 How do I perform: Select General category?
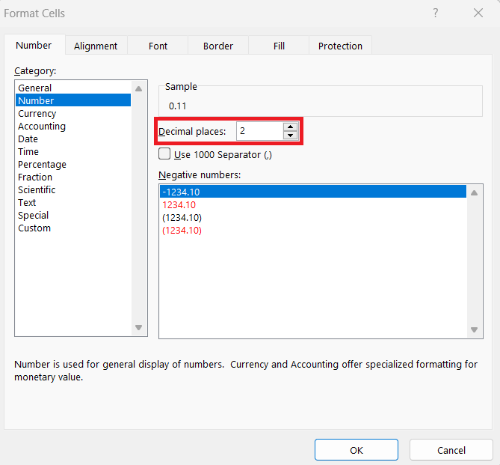coord(73,88)
